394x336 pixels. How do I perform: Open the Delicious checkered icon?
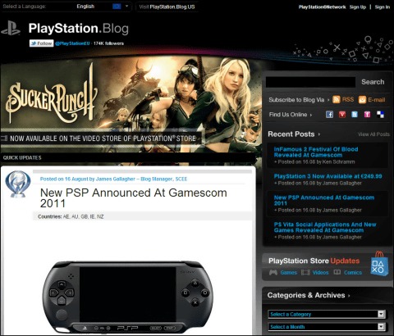point(380,115)
